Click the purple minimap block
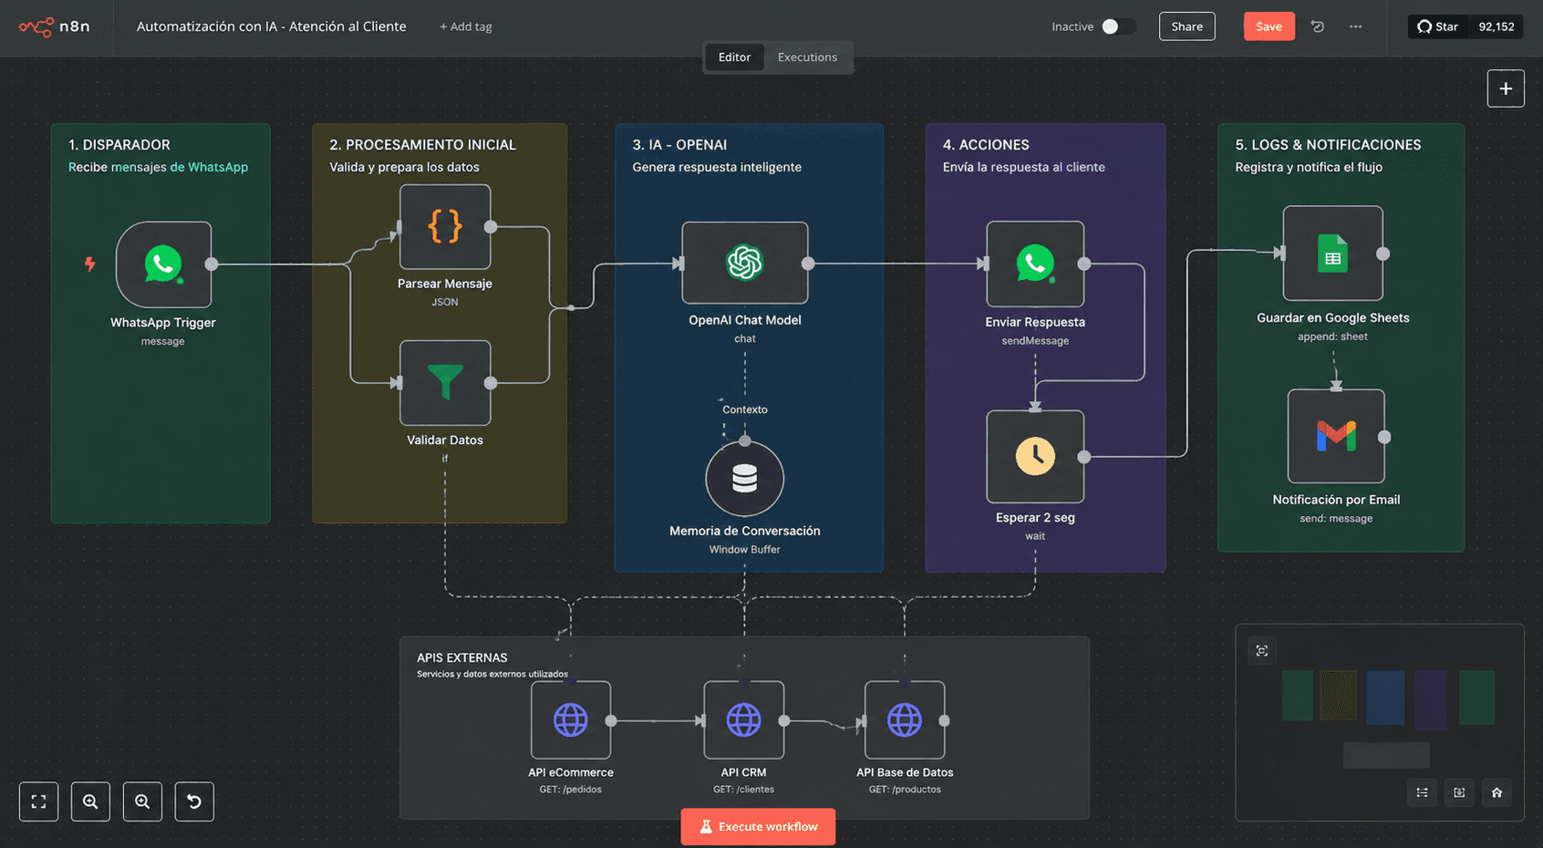 pyautogui.click(x=1431, y=699)
